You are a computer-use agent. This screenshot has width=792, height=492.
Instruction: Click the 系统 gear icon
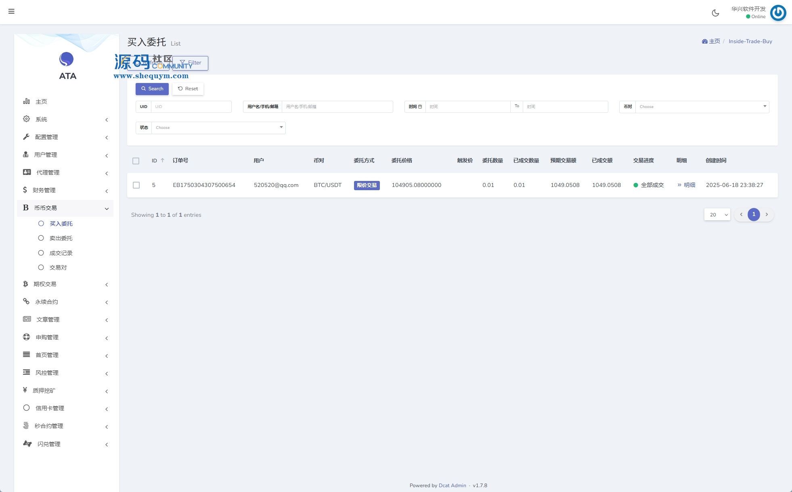27,119
